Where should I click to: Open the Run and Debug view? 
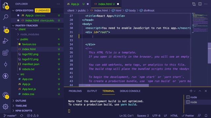[6, 41]
